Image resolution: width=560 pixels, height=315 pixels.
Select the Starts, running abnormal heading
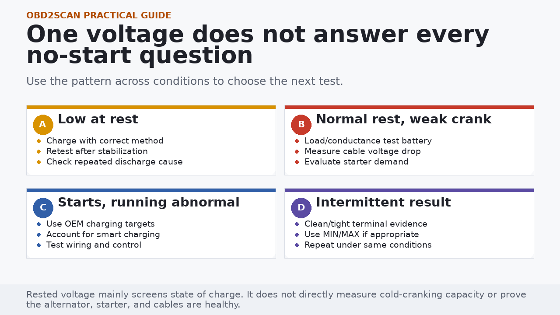148,202
